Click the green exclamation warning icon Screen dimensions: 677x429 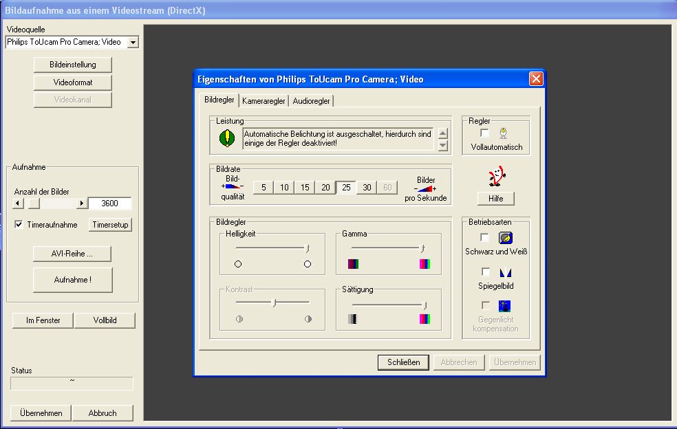227,138
